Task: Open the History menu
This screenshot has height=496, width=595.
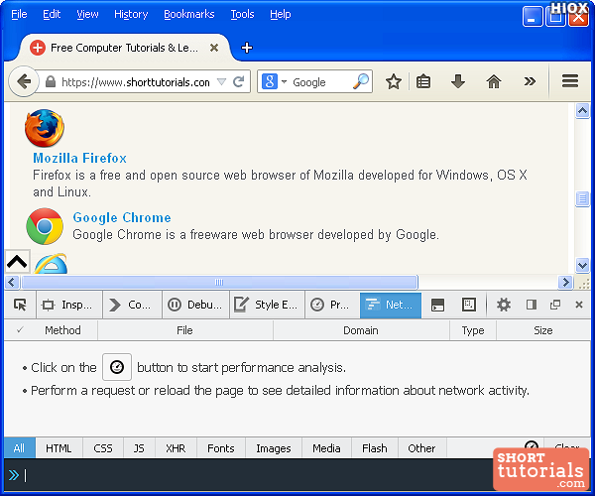Action: tap(131, 15)
